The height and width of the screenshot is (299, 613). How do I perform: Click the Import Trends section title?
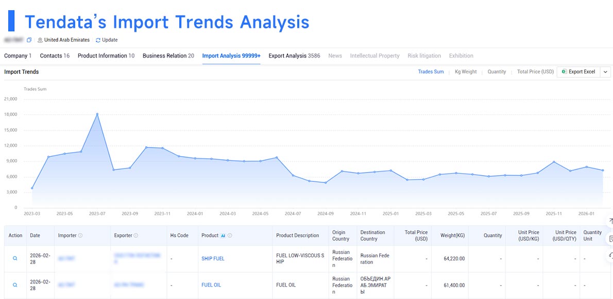pos(22,72)
